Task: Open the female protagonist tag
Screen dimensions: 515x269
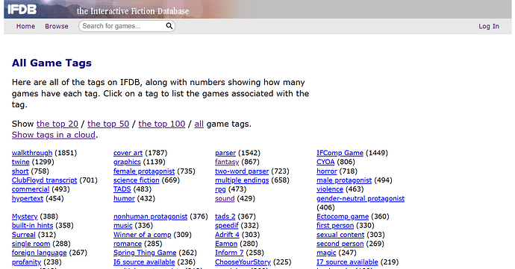Action: click(144, 171)
